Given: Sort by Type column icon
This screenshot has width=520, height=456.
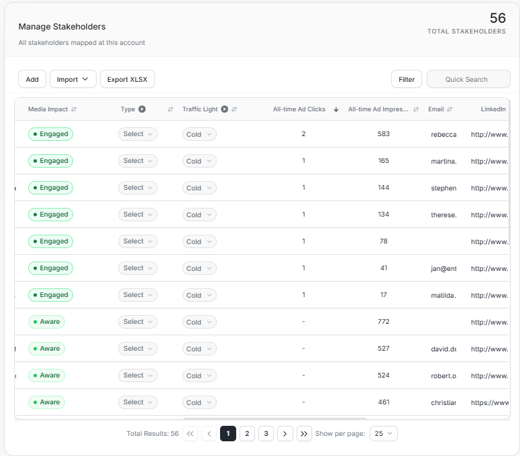Looking at the screenshot, I should (170, 109).
